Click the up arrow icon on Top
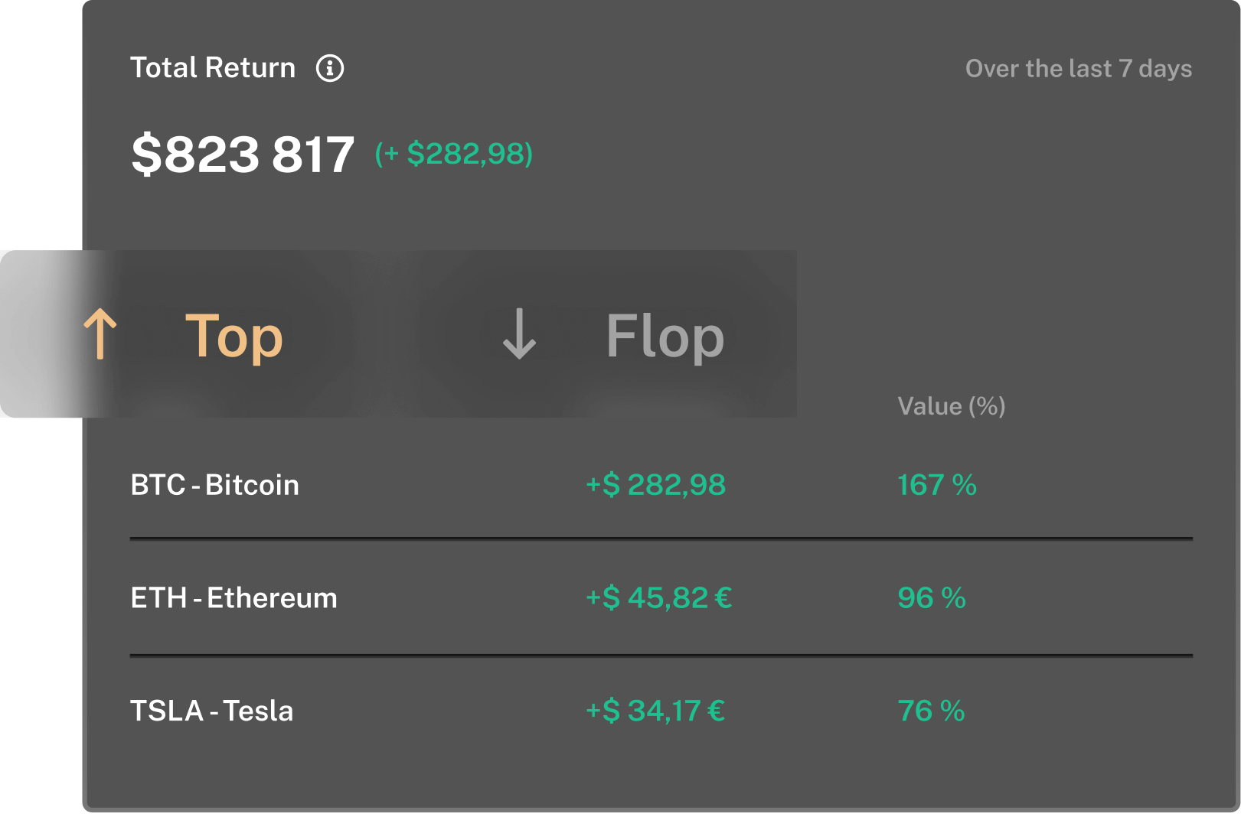The width and height of the screenshot is (1241, 833). point(100,334)
